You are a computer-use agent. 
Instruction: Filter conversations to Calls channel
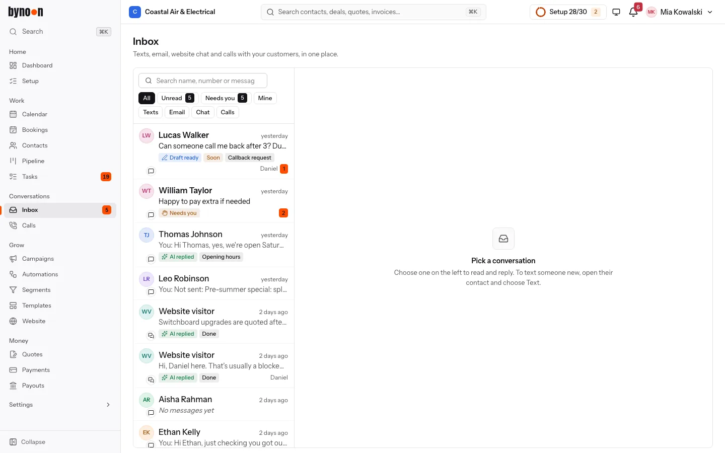228,112
